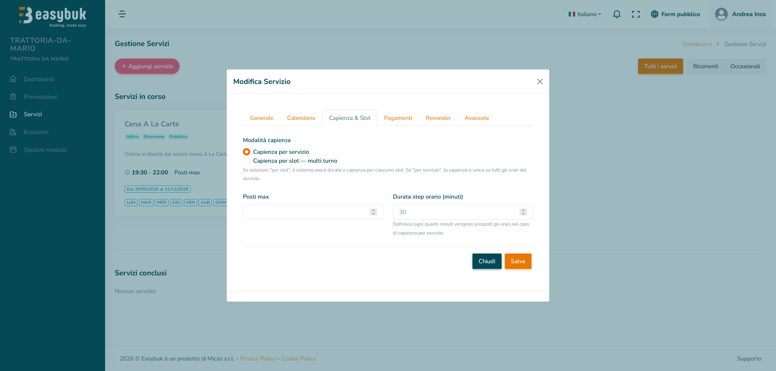776x371 pixels.
Task: Click the VEN day tag
Action: point(190,203)
